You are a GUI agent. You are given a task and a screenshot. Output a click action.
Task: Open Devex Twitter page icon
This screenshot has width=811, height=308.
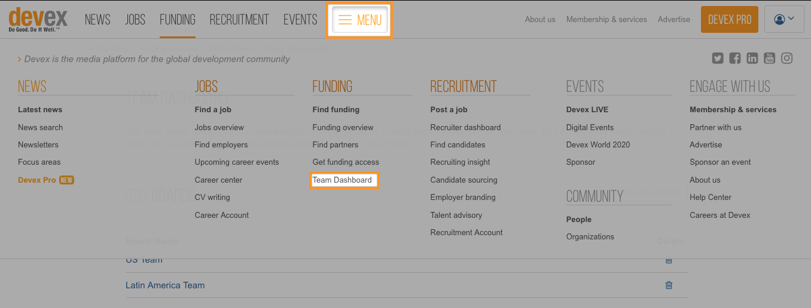(718, 58)
